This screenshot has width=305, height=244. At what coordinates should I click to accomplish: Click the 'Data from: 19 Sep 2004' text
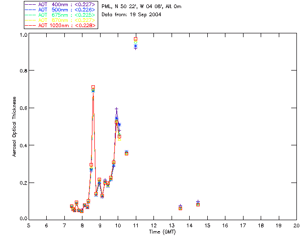coord(132,15)
